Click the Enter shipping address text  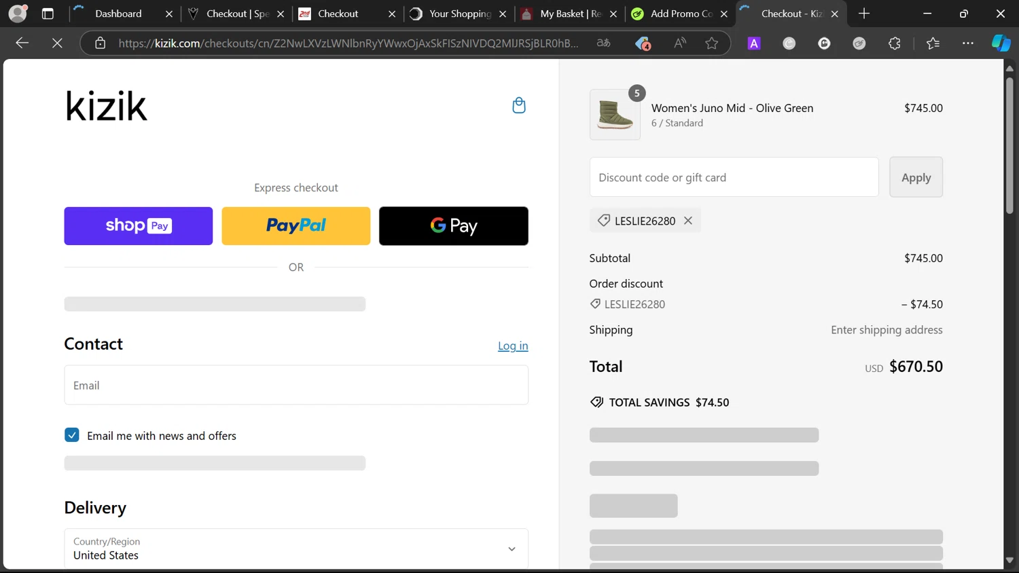[887, 330]
